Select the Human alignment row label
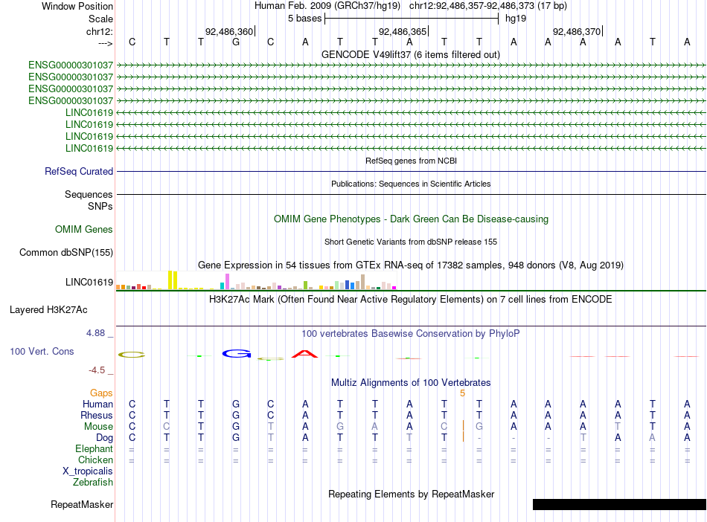 [97, 404]
